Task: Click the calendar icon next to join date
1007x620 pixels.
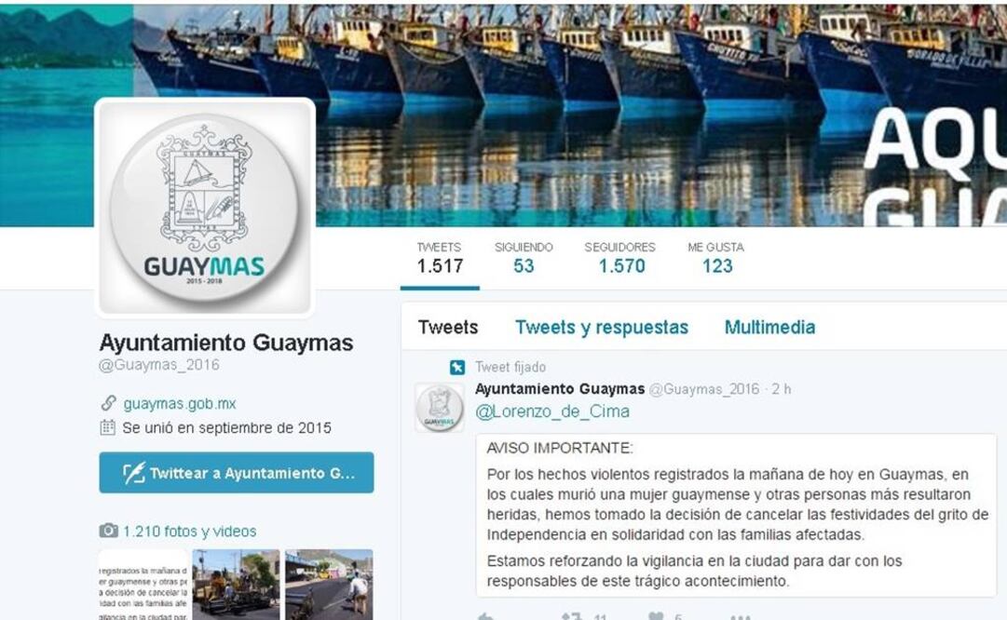Action: pyautogui.click(x=108, y=427)
